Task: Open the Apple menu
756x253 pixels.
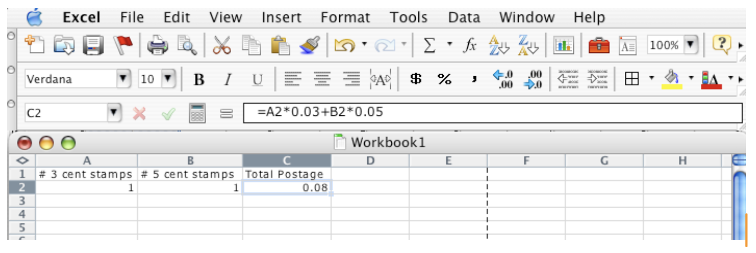Action: tap(34, 16)
